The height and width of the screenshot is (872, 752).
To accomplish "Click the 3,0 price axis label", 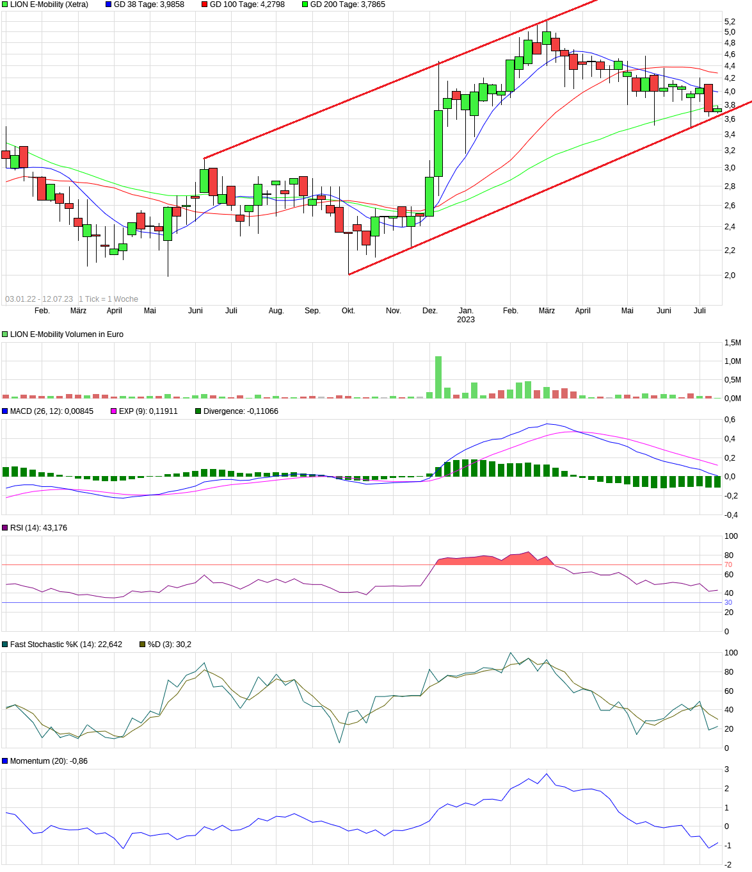I will [730, 168].
